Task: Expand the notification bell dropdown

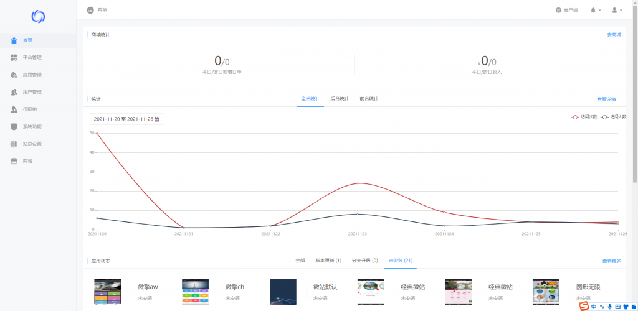Action: click(596, 10)
